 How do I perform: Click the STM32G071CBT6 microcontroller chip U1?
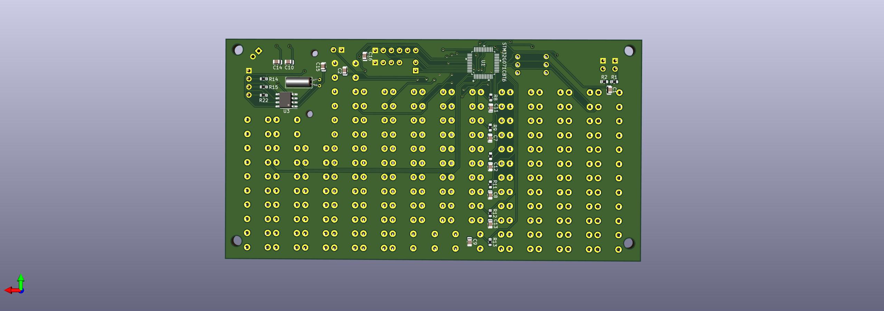point(483,63)
